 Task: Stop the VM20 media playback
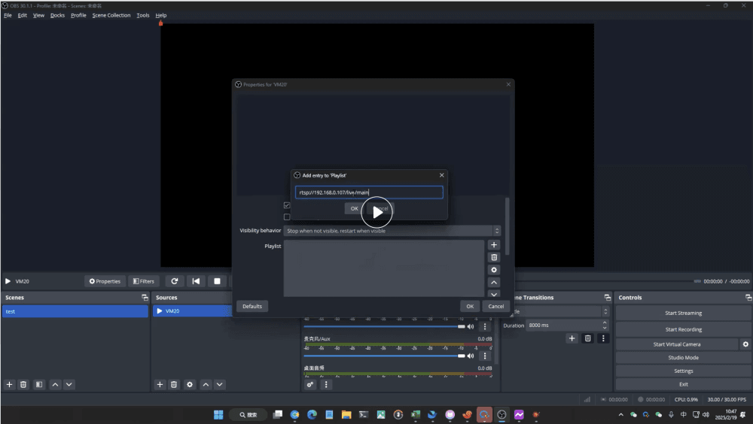(x=217, y=281)
